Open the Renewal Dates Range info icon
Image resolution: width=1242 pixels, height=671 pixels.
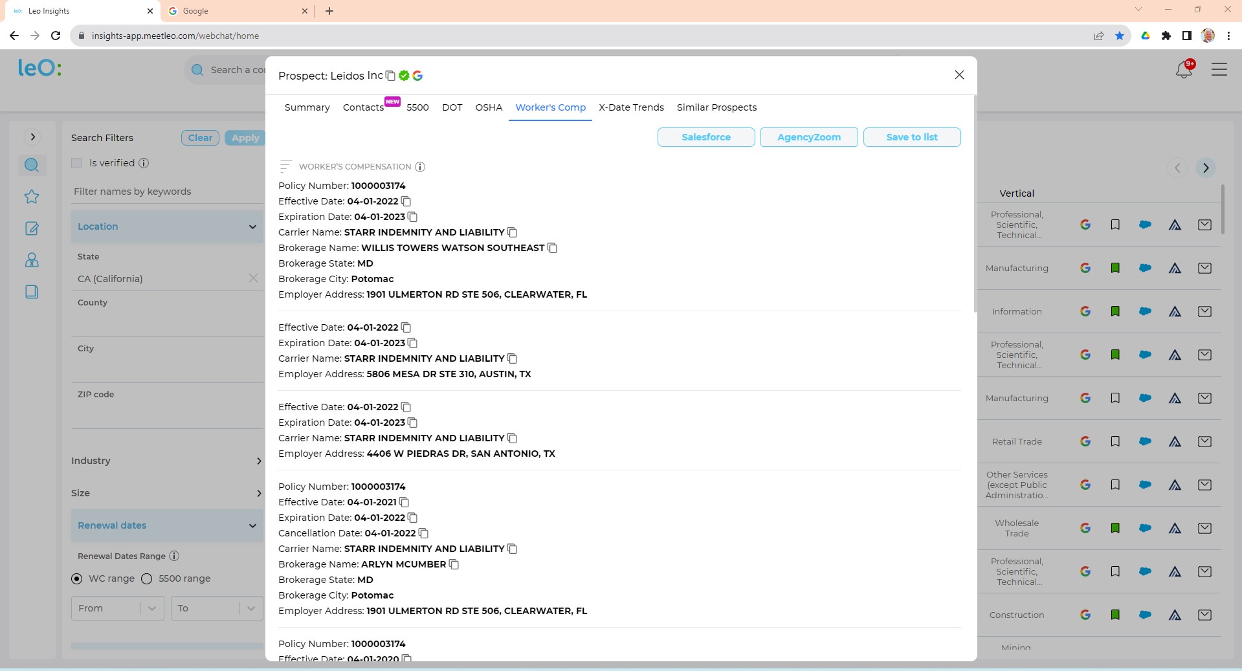tap(174, 556)
